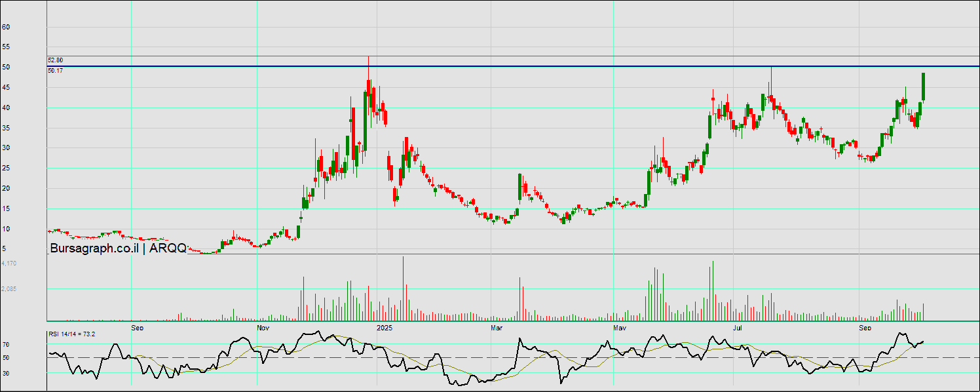The image size is (980, 392).
Task: Click the 35 price axis label
Action: tap(6, 128)
